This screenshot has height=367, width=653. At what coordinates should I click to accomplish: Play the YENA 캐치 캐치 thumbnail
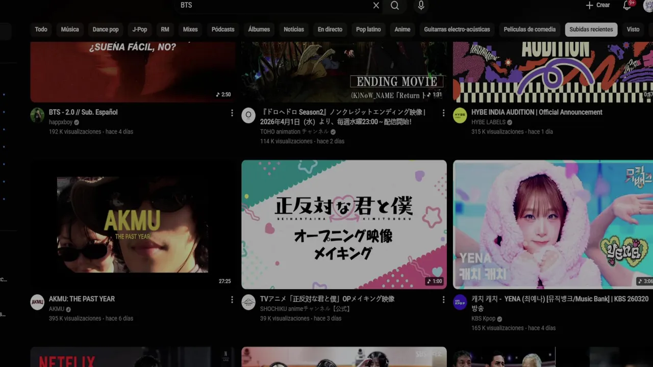[553, 224]
